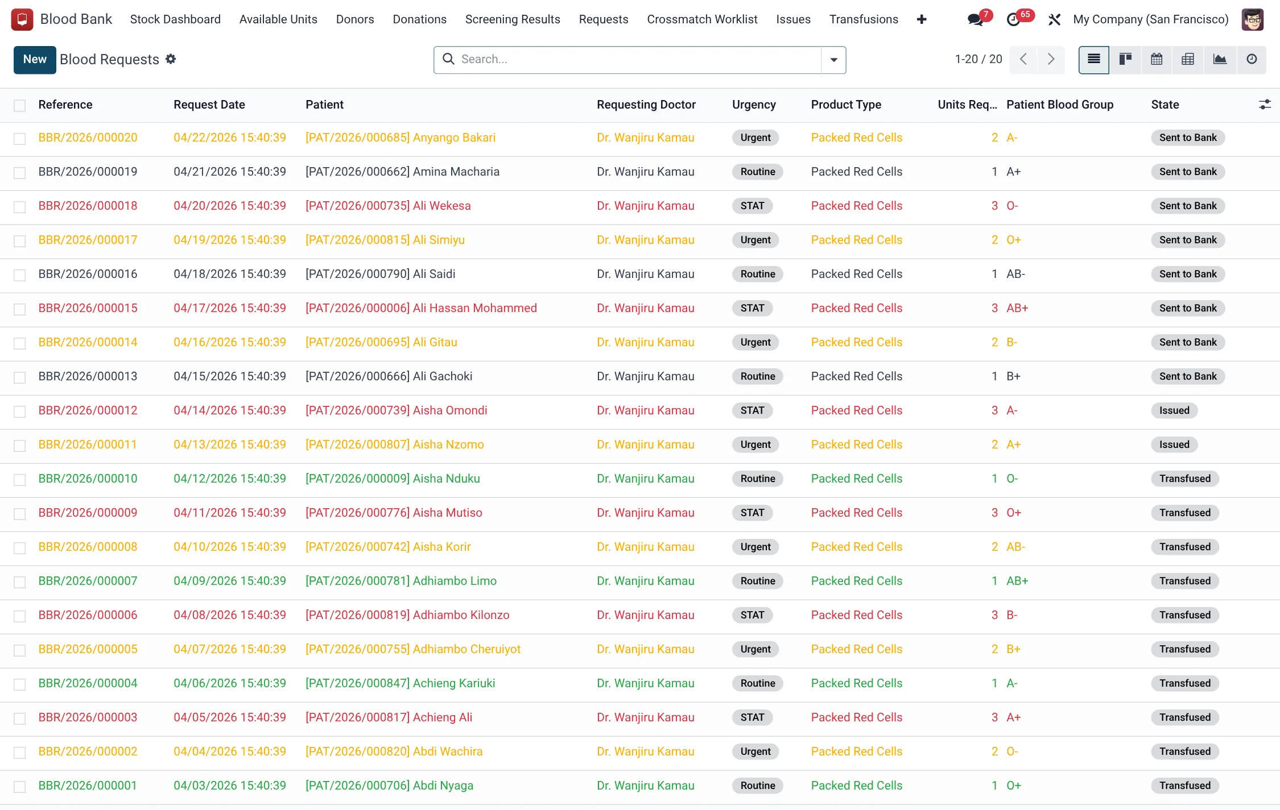
Task: Open the Screening Results menu
Action: pyautogui.click(x=513, y=19)
